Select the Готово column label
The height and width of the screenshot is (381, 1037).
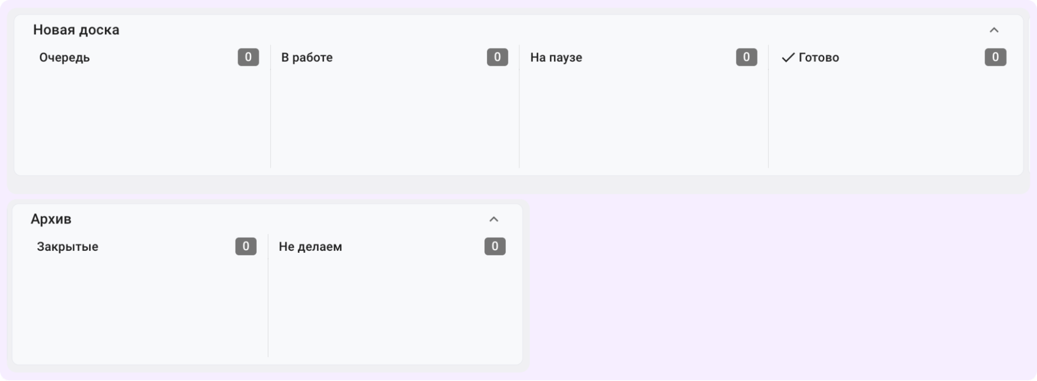click(819, 58)
